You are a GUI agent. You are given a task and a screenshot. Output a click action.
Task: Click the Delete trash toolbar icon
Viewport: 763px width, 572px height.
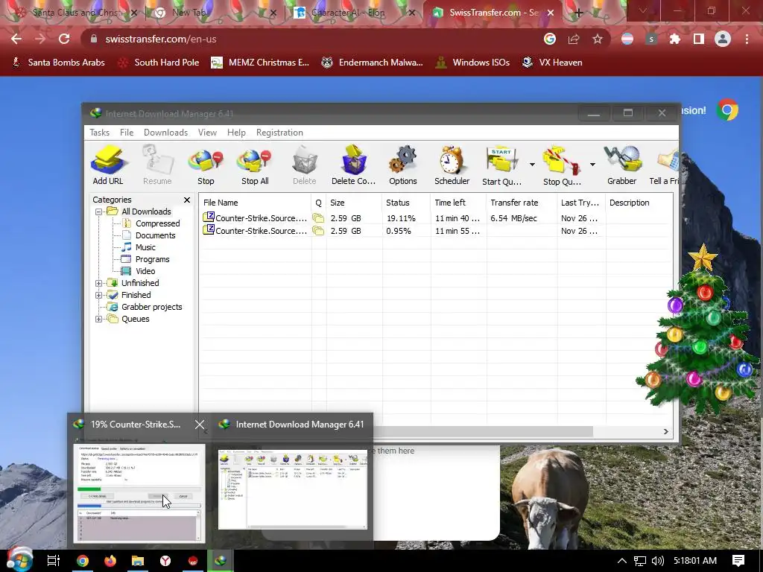304,165
